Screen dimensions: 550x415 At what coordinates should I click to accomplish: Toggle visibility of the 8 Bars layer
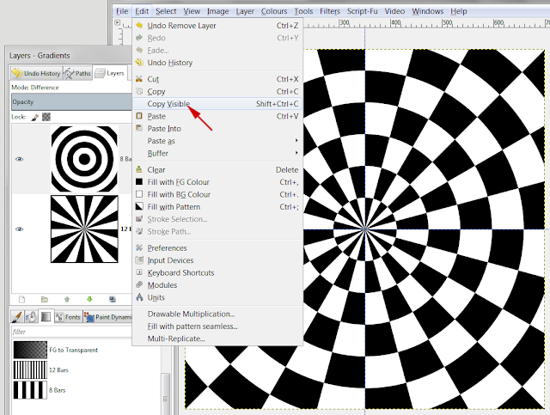[20, 159]
